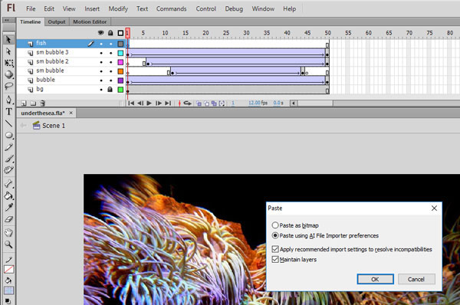Select the Subselection tool
This screenshot has width=460, height=305.
[x=8, y=51]
